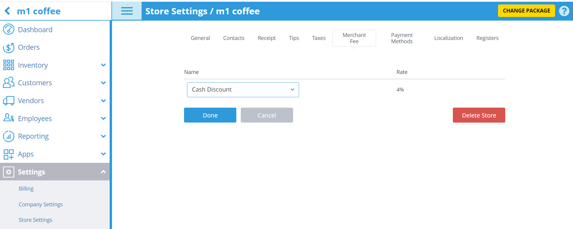573x229 pixels.
Task: Expand the Customers submenu chevron
Action: pos(103,83)
